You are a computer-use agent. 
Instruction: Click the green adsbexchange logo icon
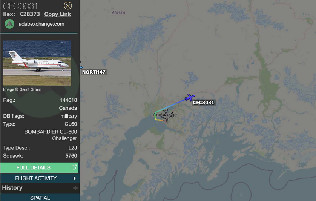pyautogui.click(x=9, y=24)
